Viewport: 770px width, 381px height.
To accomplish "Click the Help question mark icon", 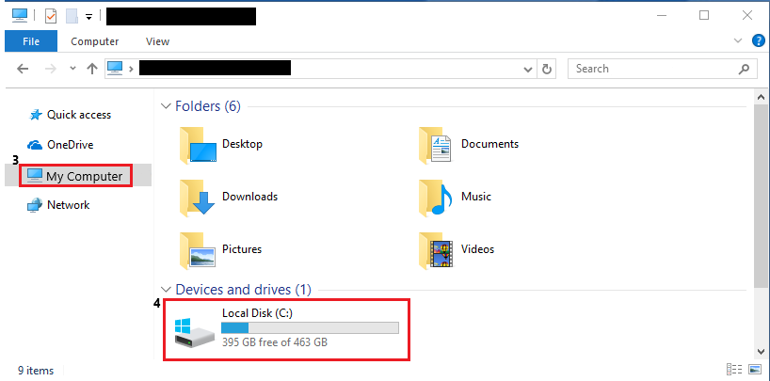I will pos(759,40).
